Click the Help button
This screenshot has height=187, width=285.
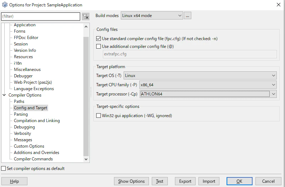[x=14, y=181]
